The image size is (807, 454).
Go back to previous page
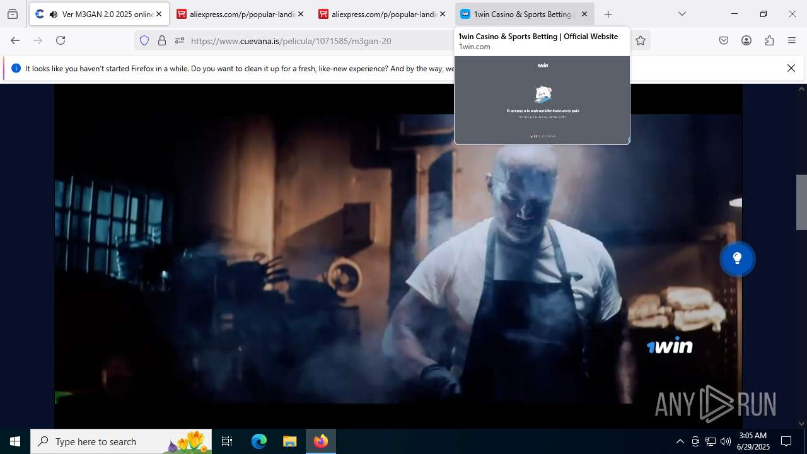pos(15,40)
